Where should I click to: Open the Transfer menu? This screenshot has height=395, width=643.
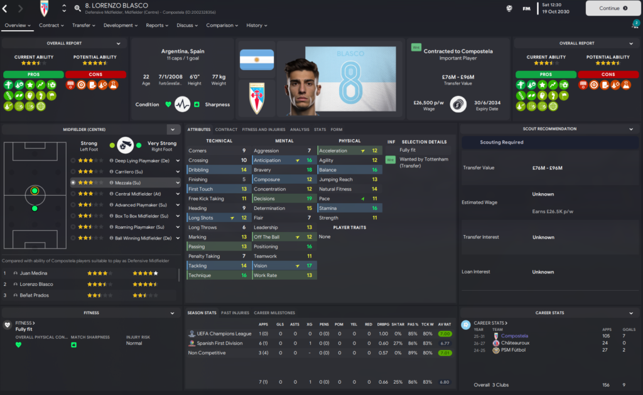pyautogui.click(x=84, y=25)
